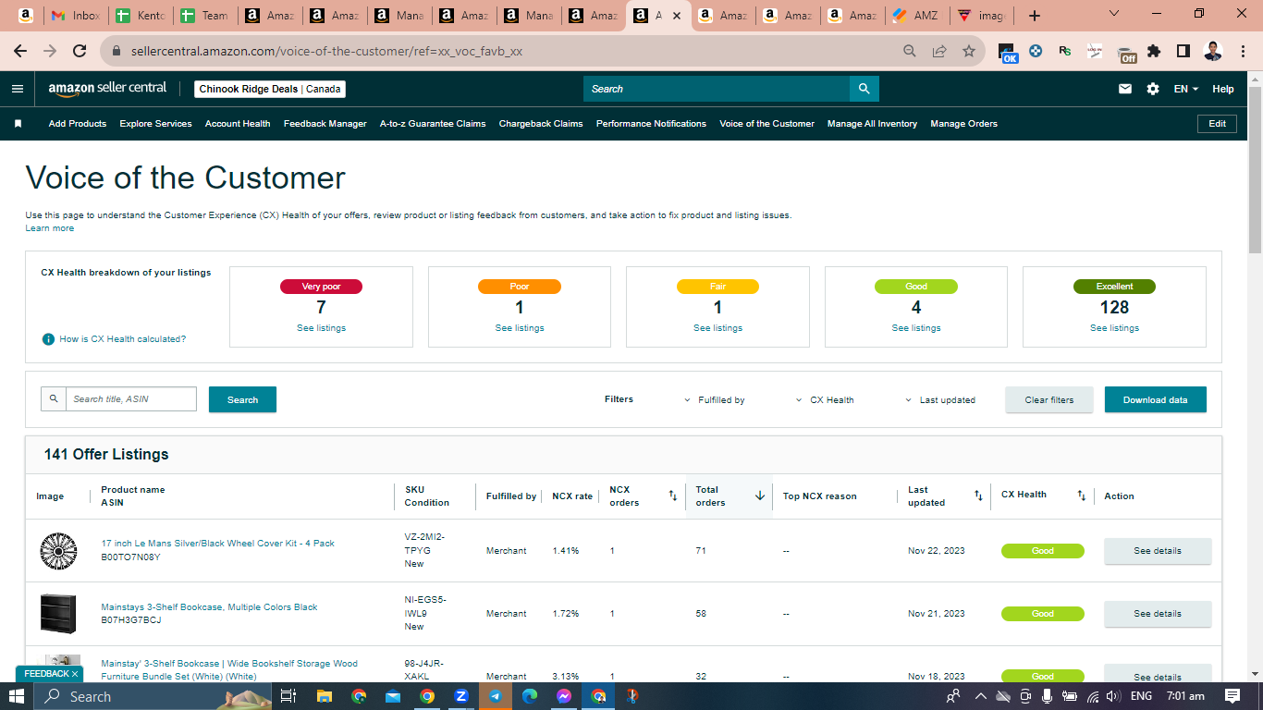Open A-to-z Guarantee Claims menu item
This screenshot has width=1263, height=710.
pos(433,124)
